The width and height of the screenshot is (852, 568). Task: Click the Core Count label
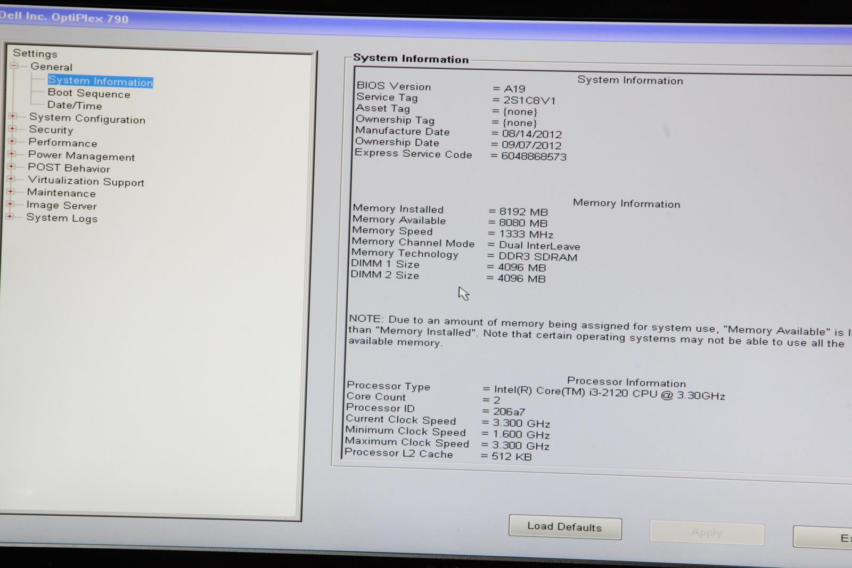[376, 396]
